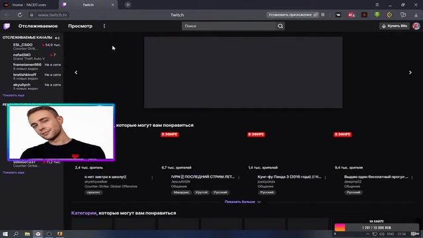Open the green download-arrow extension icon
The image size is (423, 238).
coord(377,15)
